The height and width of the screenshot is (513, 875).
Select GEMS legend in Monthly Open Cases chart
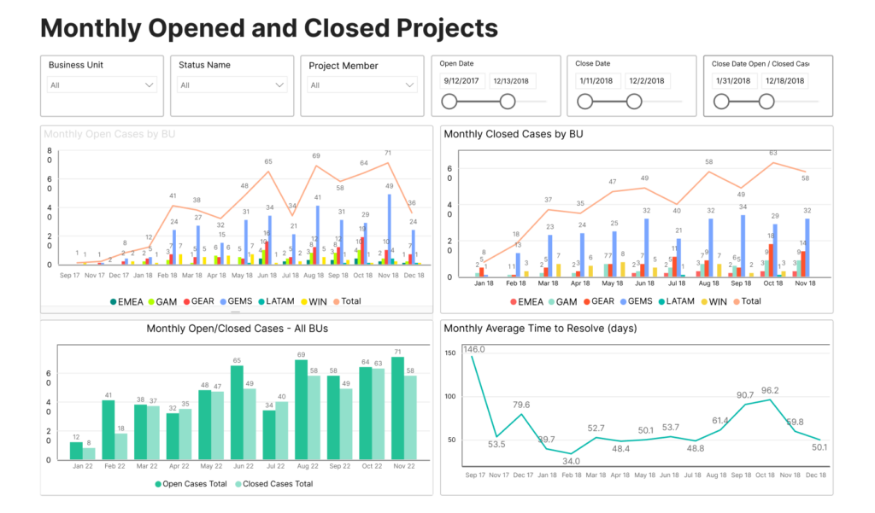tap(236, 301)
